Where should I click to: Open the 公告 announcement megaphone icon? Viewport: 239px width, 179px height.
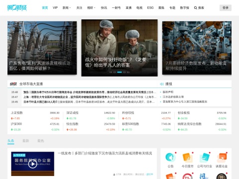[170, 157]
